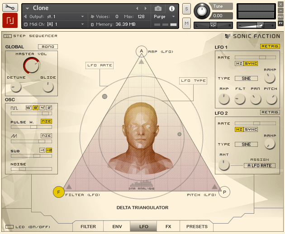
Task: Click the Pulse W. slider
Action: [x=32, y=127]
